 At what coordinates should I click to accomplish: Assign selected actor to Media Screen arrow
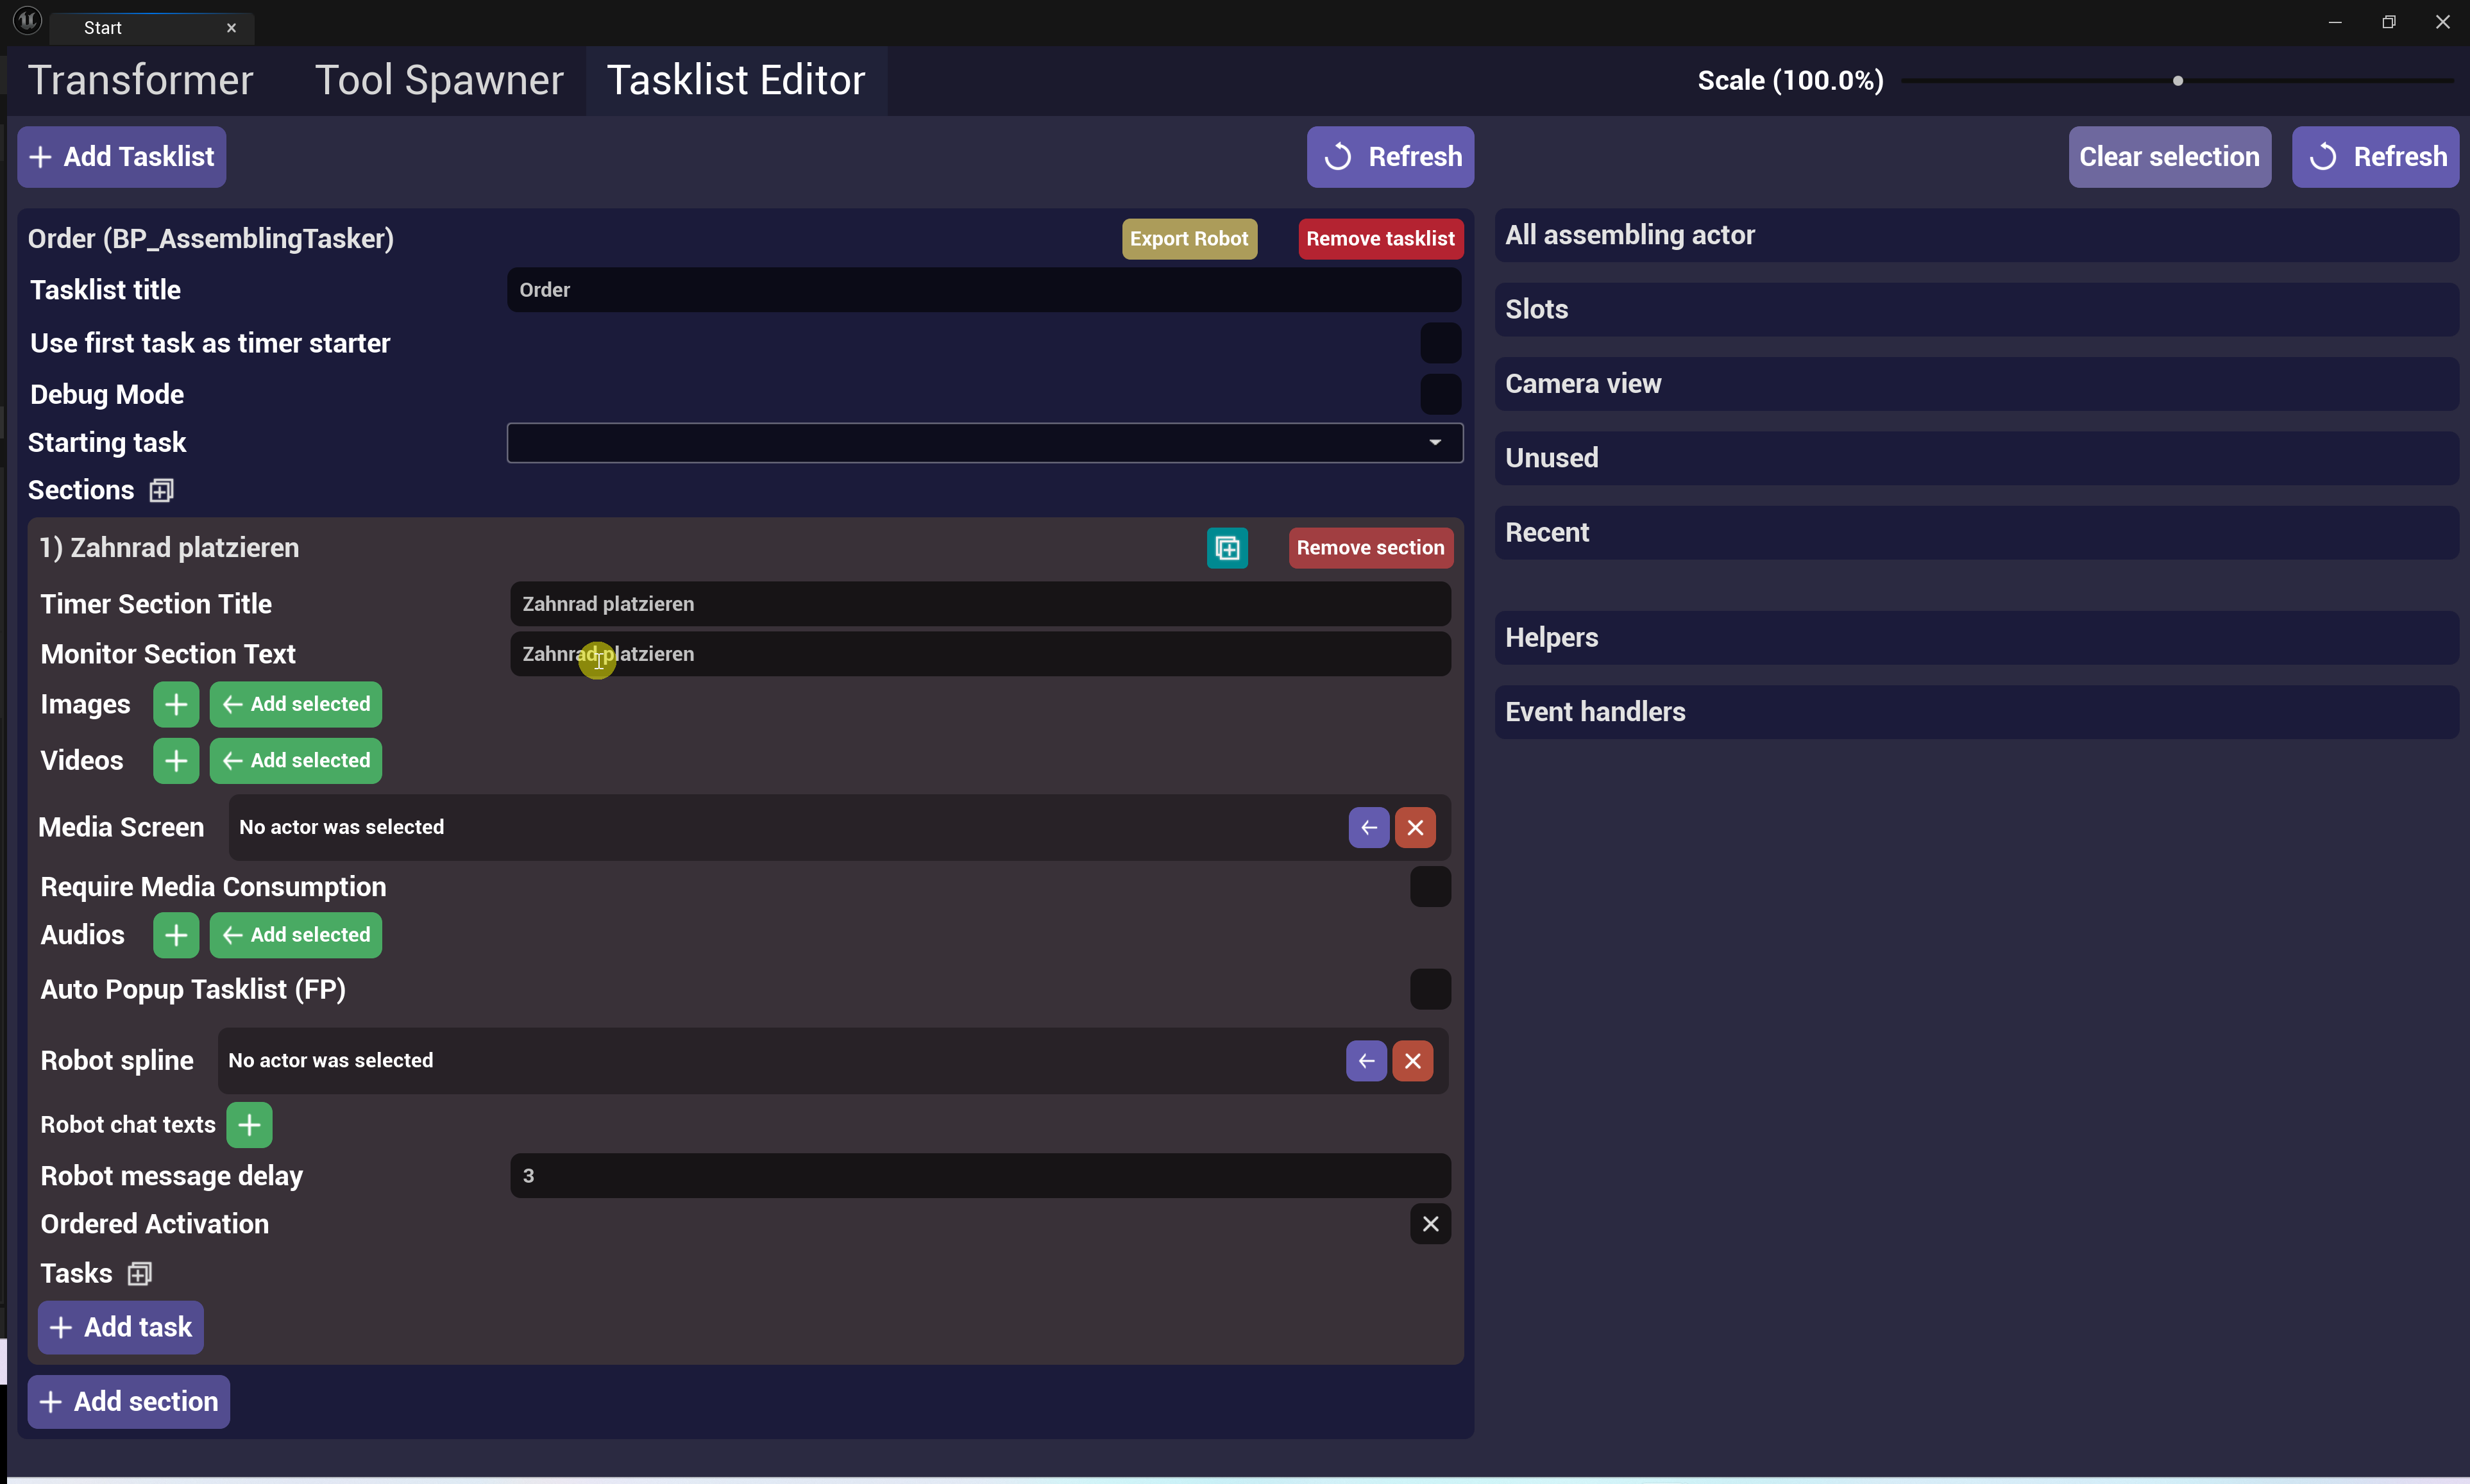click(1367, 828)
